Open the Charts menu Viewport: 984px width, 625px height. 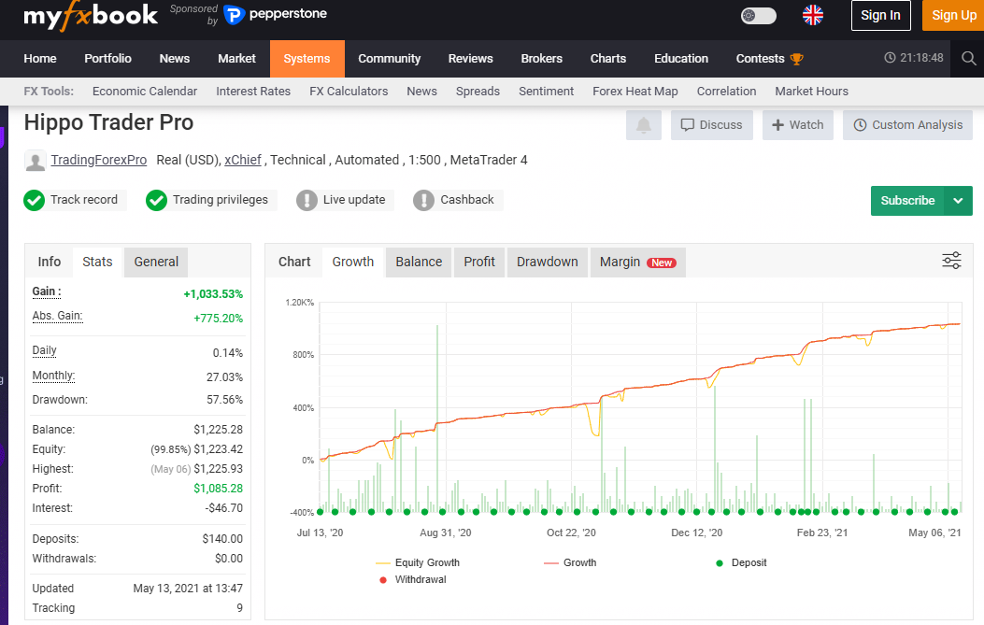608,58
